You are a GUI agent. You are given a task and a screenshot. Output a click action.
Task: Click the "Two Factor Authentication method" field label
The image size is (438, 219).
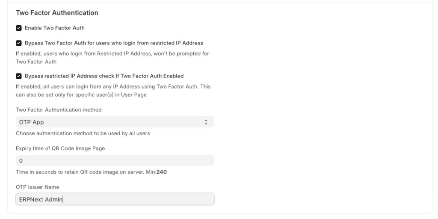point(58,110)
